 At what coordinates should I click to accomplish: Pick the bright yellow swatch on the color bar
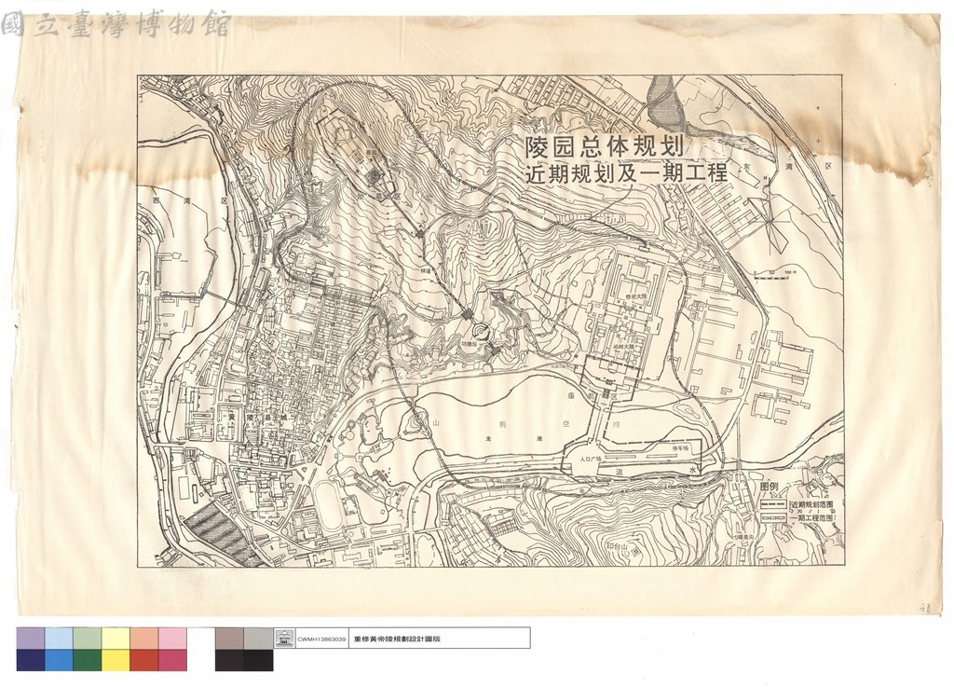[x=116, y=660]
